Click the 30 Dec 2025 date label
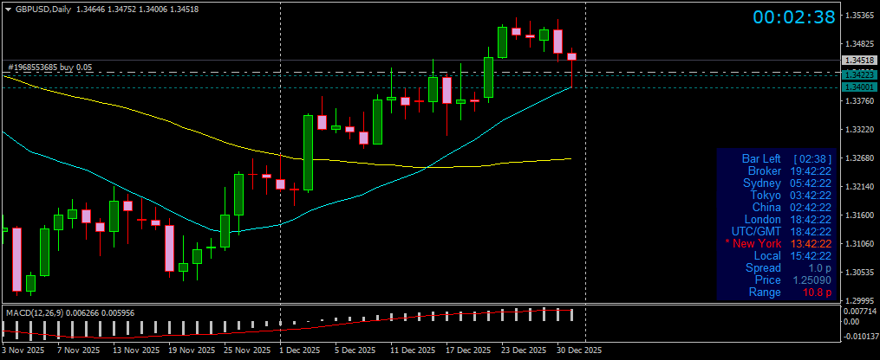Image resolution: width=880 pixels, height=360 pixels. pos(579,350)
